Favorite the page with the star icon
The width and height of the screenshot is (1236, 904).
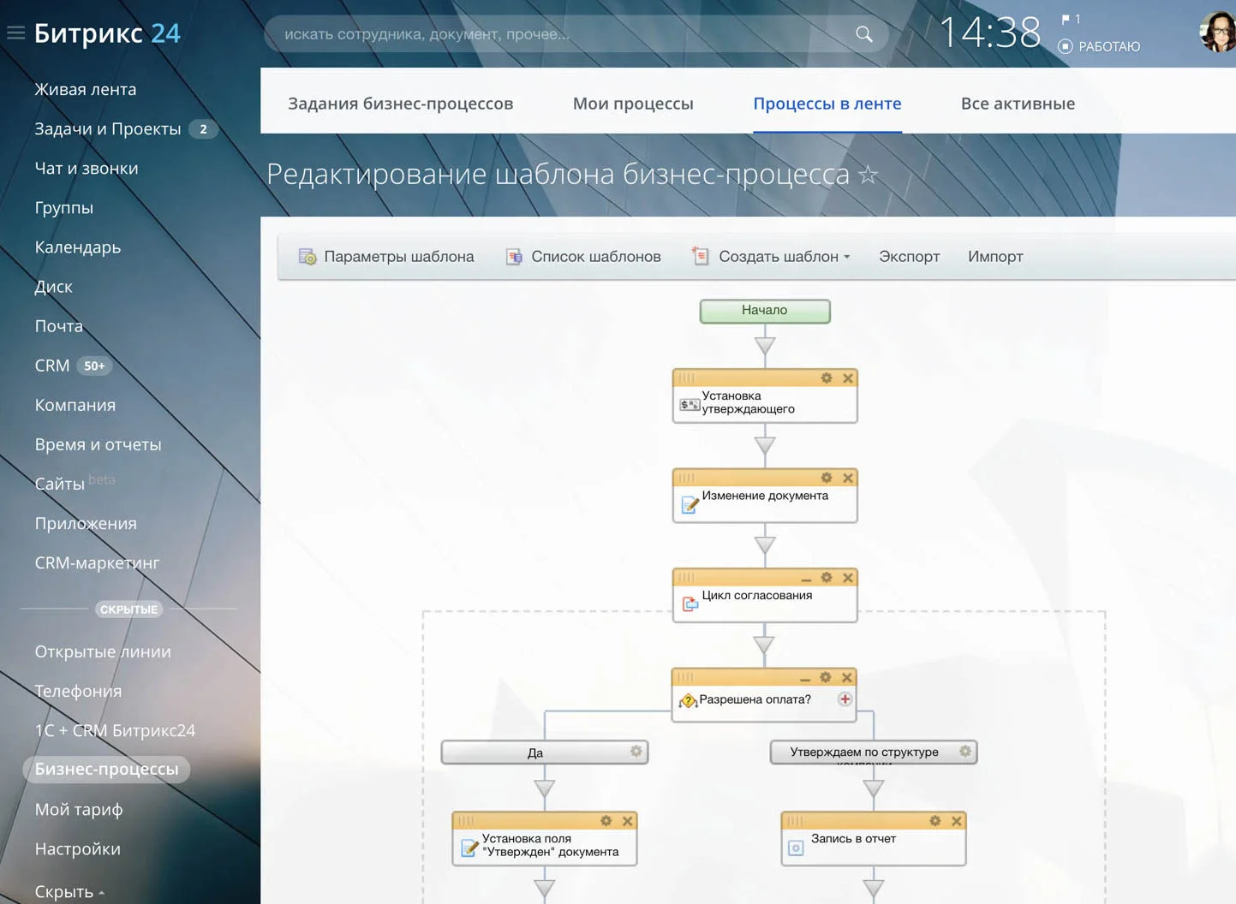[x=869, y=175]
